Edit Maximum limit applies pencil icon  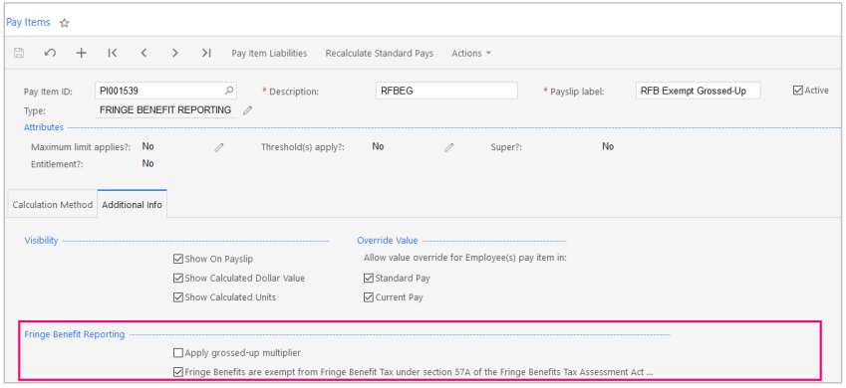218,147
